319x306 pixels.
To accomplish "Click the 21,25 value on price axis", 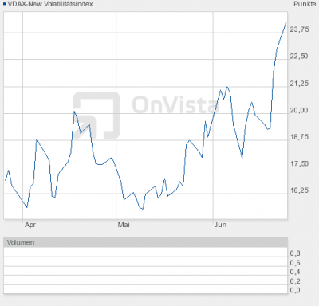I will (x=299, y=84).
